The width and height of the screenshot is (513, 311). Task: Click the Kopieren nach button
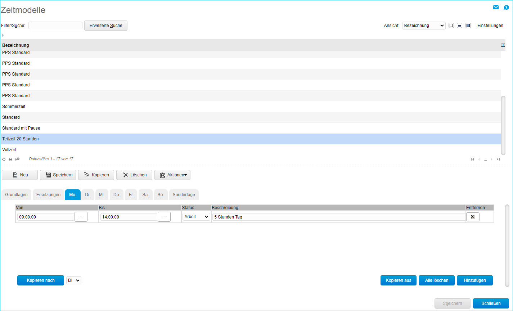click(41, 280)
